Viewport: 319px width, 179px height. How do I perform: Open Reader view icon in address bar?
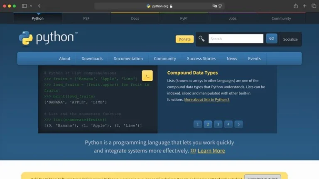220,6
